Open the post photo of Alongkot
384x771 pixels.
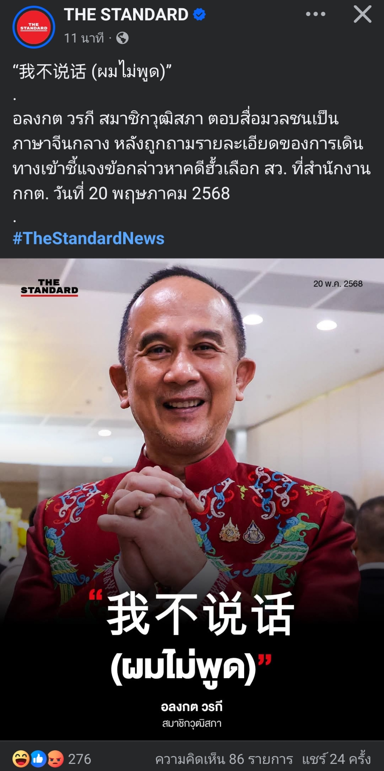click(x=192, y=499)
